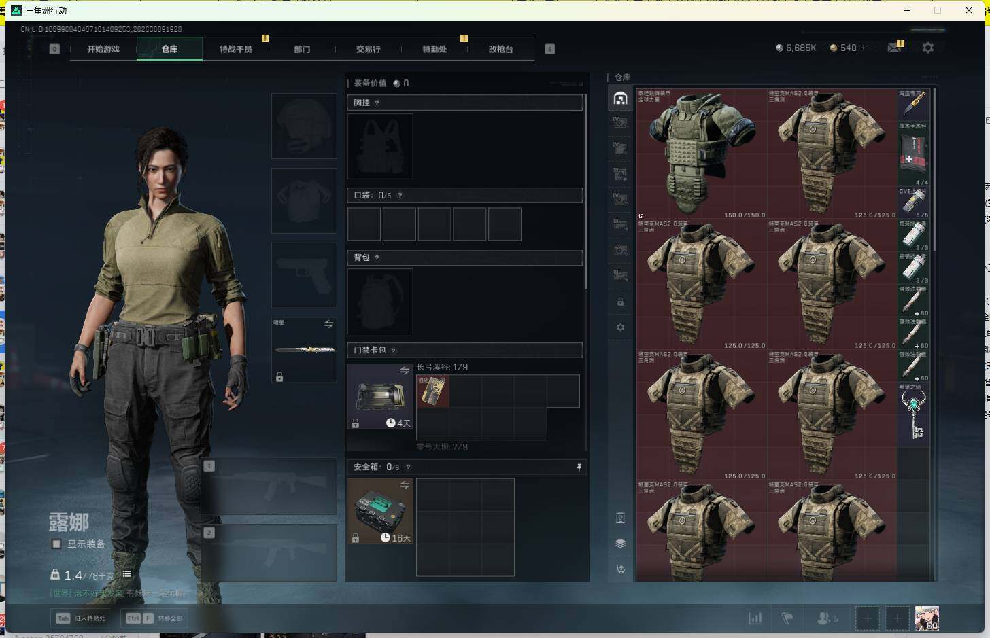Image resolution: width=990 pixels, height=638 pixels.
Task: Click the 零号大坝: 7/9 label
Action: point(442,447)
